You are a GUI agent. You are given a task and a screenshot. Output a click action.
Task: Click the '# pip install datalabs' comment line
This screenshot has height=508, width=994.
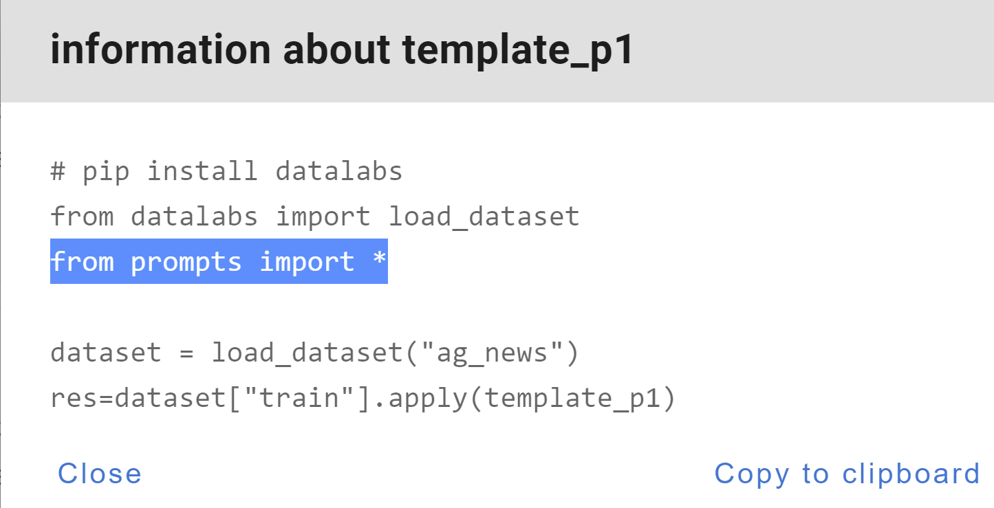click(x=225, y=170)
